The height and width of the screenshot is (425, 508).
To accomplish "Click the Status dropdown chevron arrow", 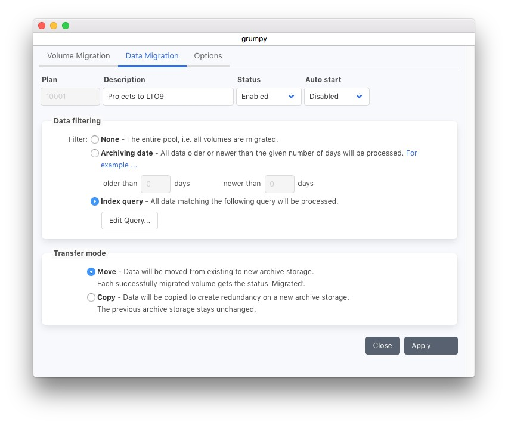I will click(x=292, y=97).
